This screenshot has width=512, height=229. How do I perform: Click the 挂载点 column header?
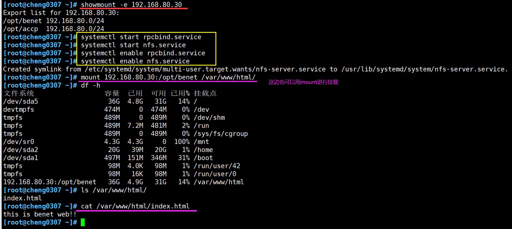coord(205,93)
